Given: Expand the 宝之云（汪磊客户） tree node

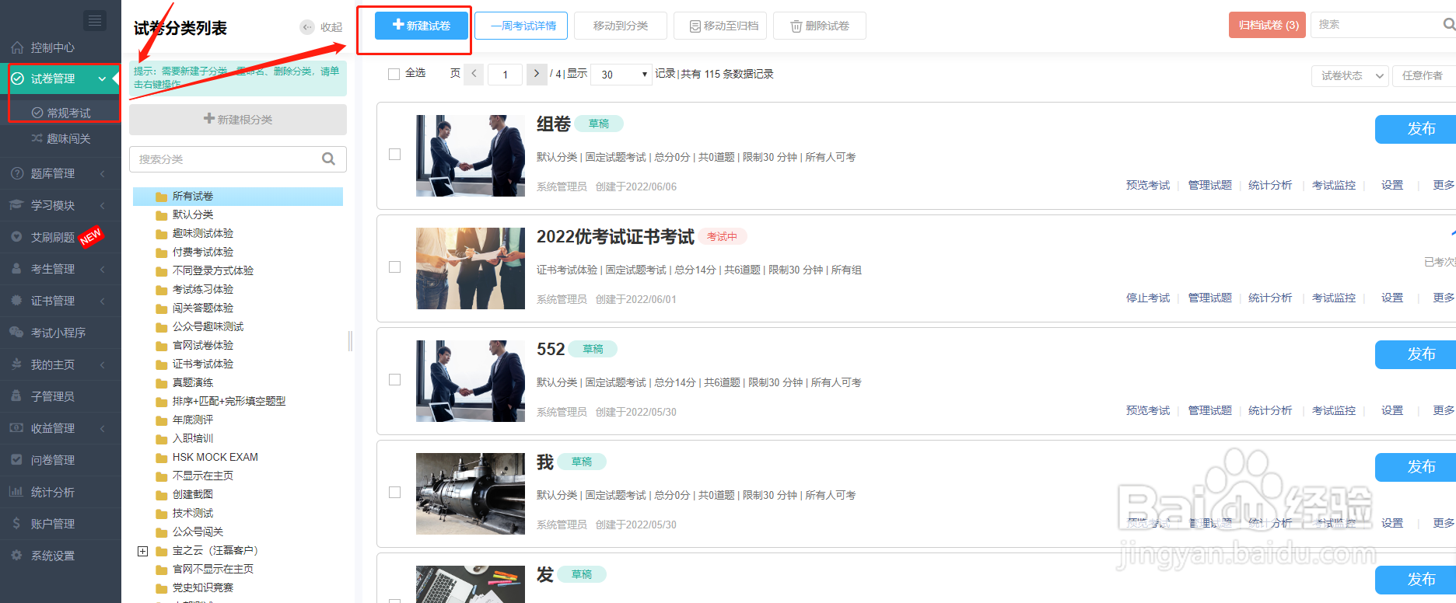Looking at the screenshot, I should click(x=142, y=551).
